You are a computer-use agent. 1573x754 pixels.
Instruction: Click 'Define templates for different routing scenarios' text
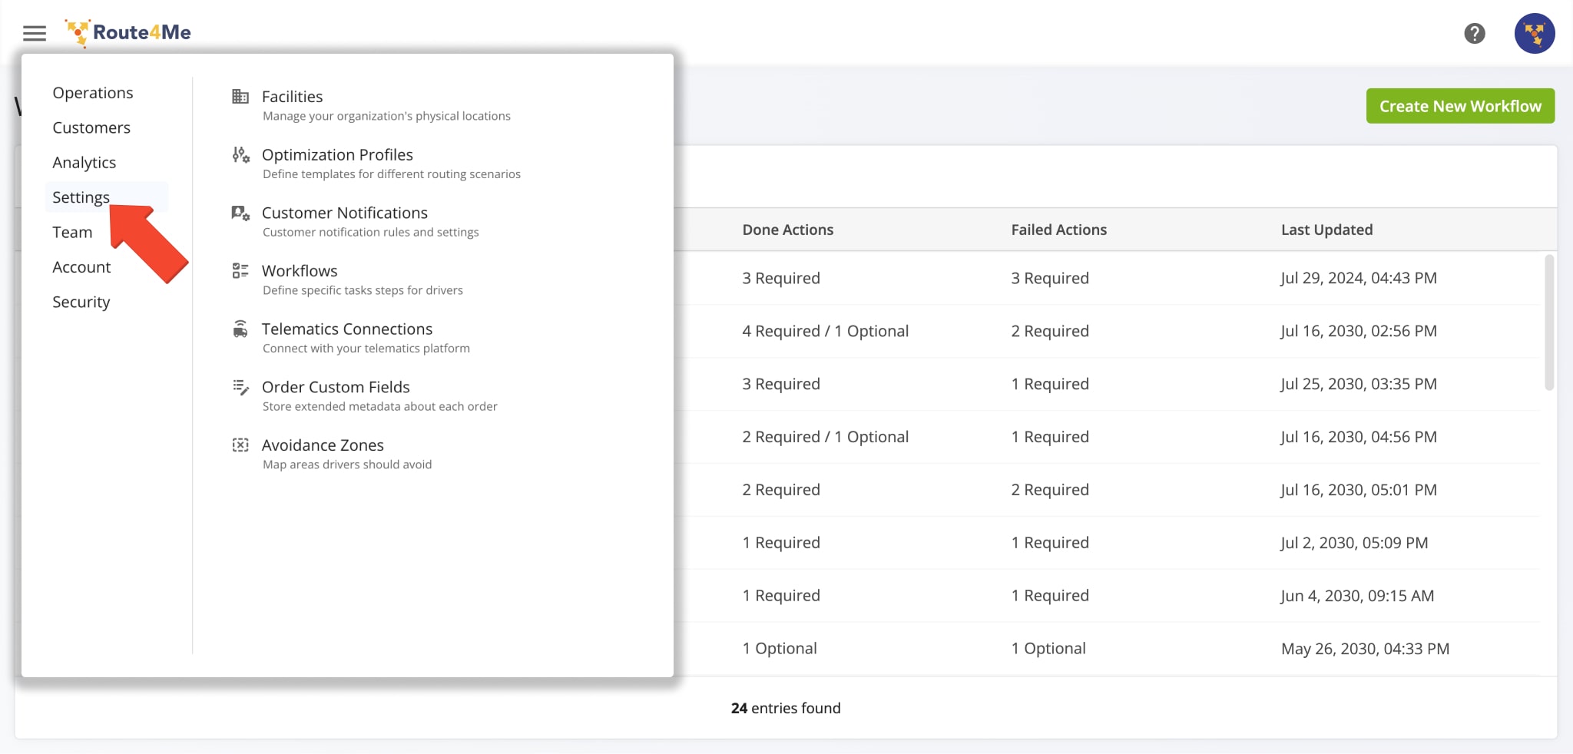point(392,174)
